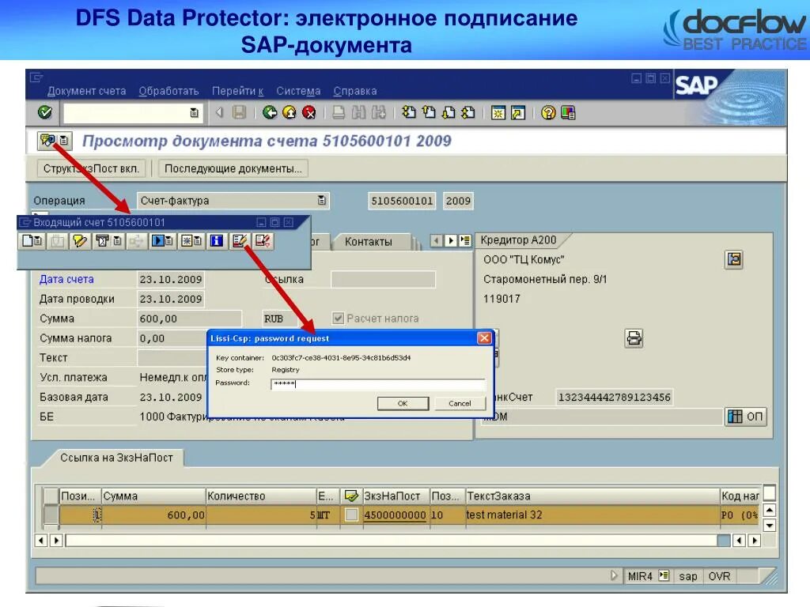The image size is (810, 607).
Task: Click the Send icon in Входящий счет toolbar
Action: pos(102,240)
